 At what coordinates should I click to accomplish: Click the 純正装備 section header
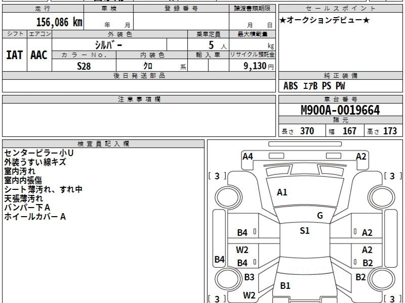click(341, 76)
